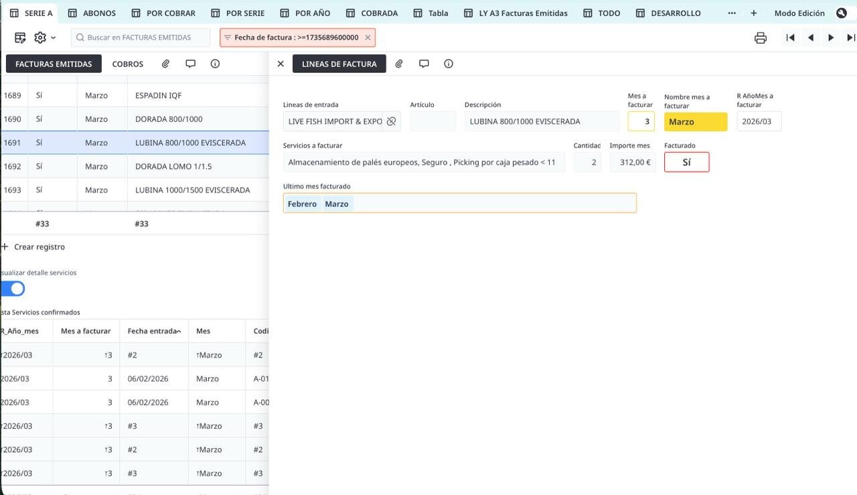Click info icon in Lineas de Factura header
Viewport: 857px width, 495px height.
point(449,64)
